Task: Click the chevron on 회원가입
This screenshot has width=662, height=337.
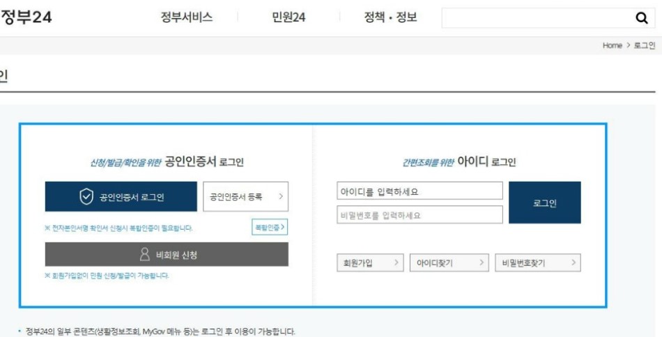Action: tap(396, 262)
